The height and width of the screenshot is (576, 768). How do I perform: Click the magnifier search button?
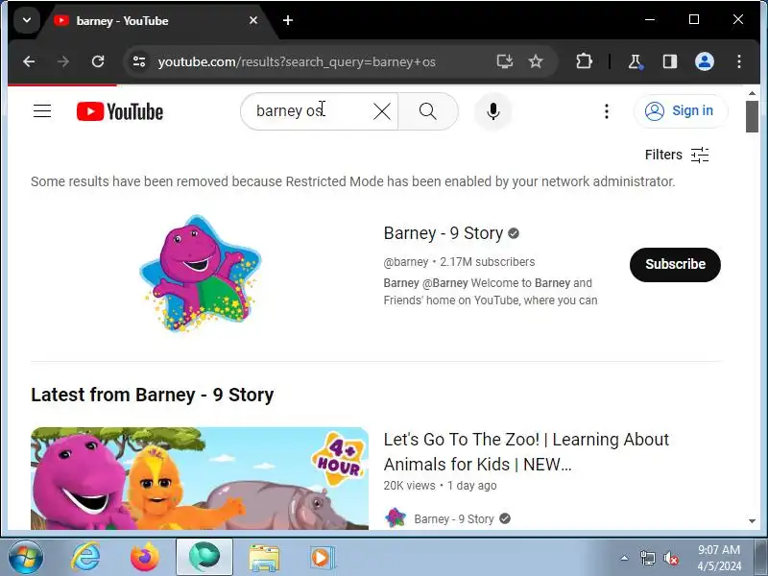coord(428,111)
